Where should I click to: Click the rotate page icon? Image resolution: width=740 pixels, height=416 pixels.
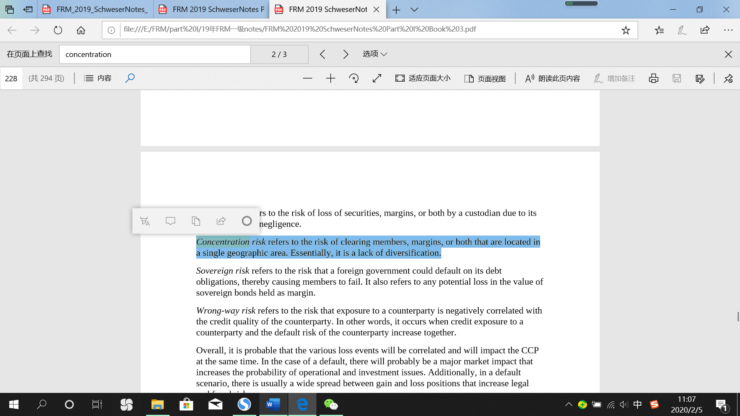point(353,79)
